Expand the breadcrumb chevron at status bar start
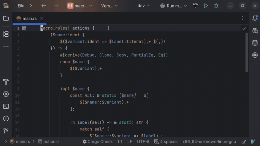The height and width of the screenshot is (146, 260). point(6,141)
